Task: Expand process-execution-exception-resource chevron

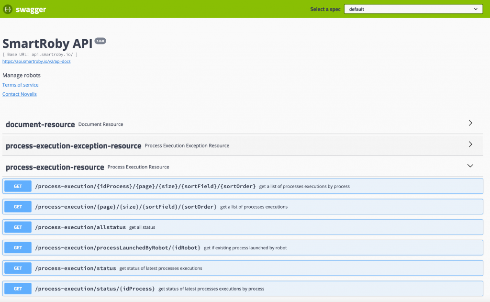Action: (x=470, y=144)
